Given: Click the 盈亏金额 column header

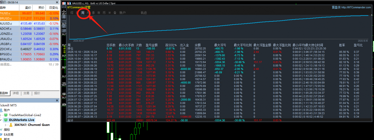Looking at the screenshot, I should (152, 45).
